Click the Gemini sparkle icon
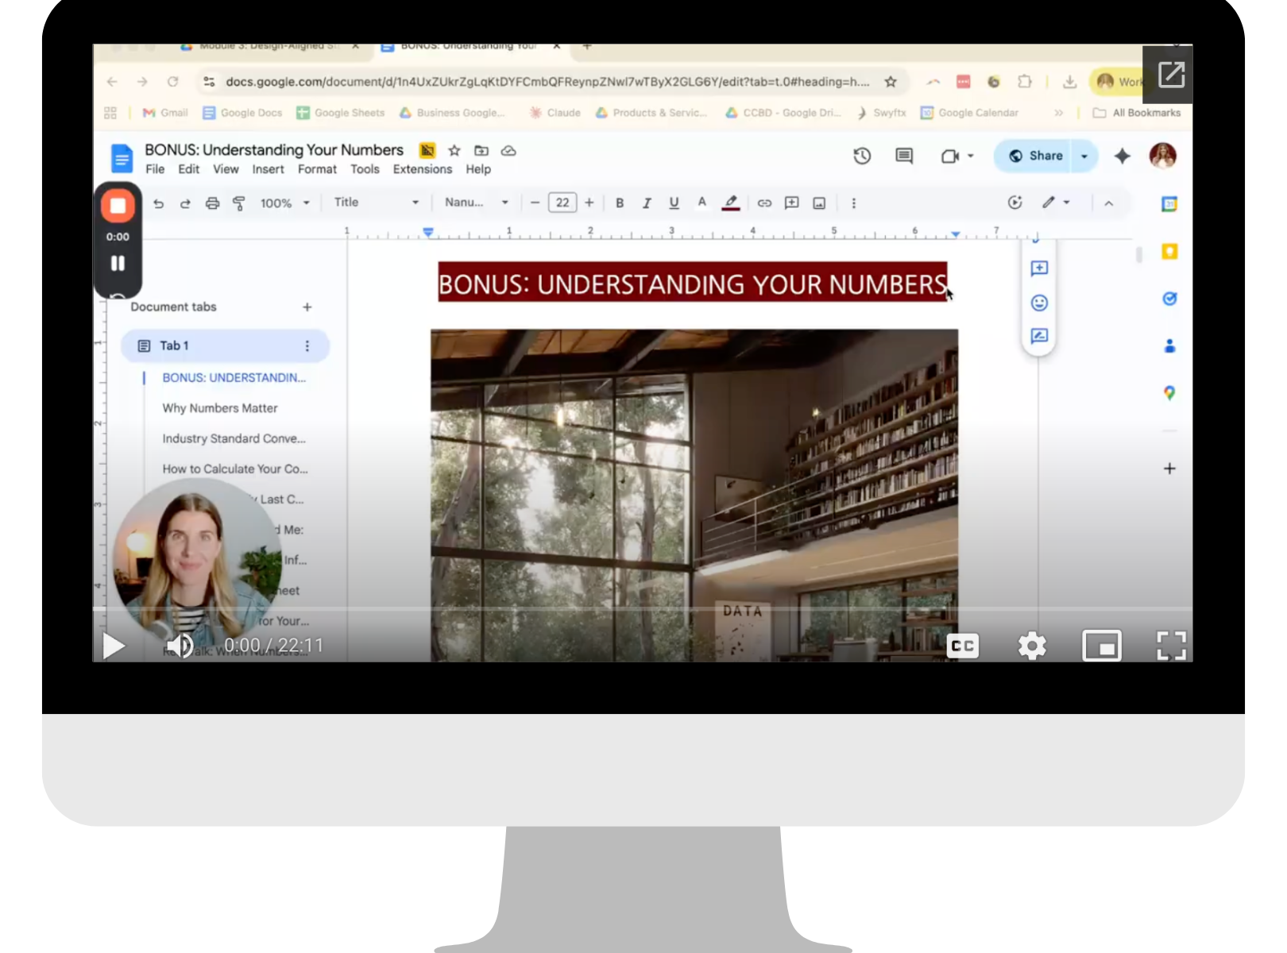Screen dimensions: 1287x953 click(x=1122, y=156)
